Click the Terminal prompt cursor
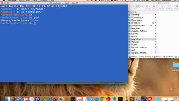Screen dimensions: 179x101 [35, 23]
